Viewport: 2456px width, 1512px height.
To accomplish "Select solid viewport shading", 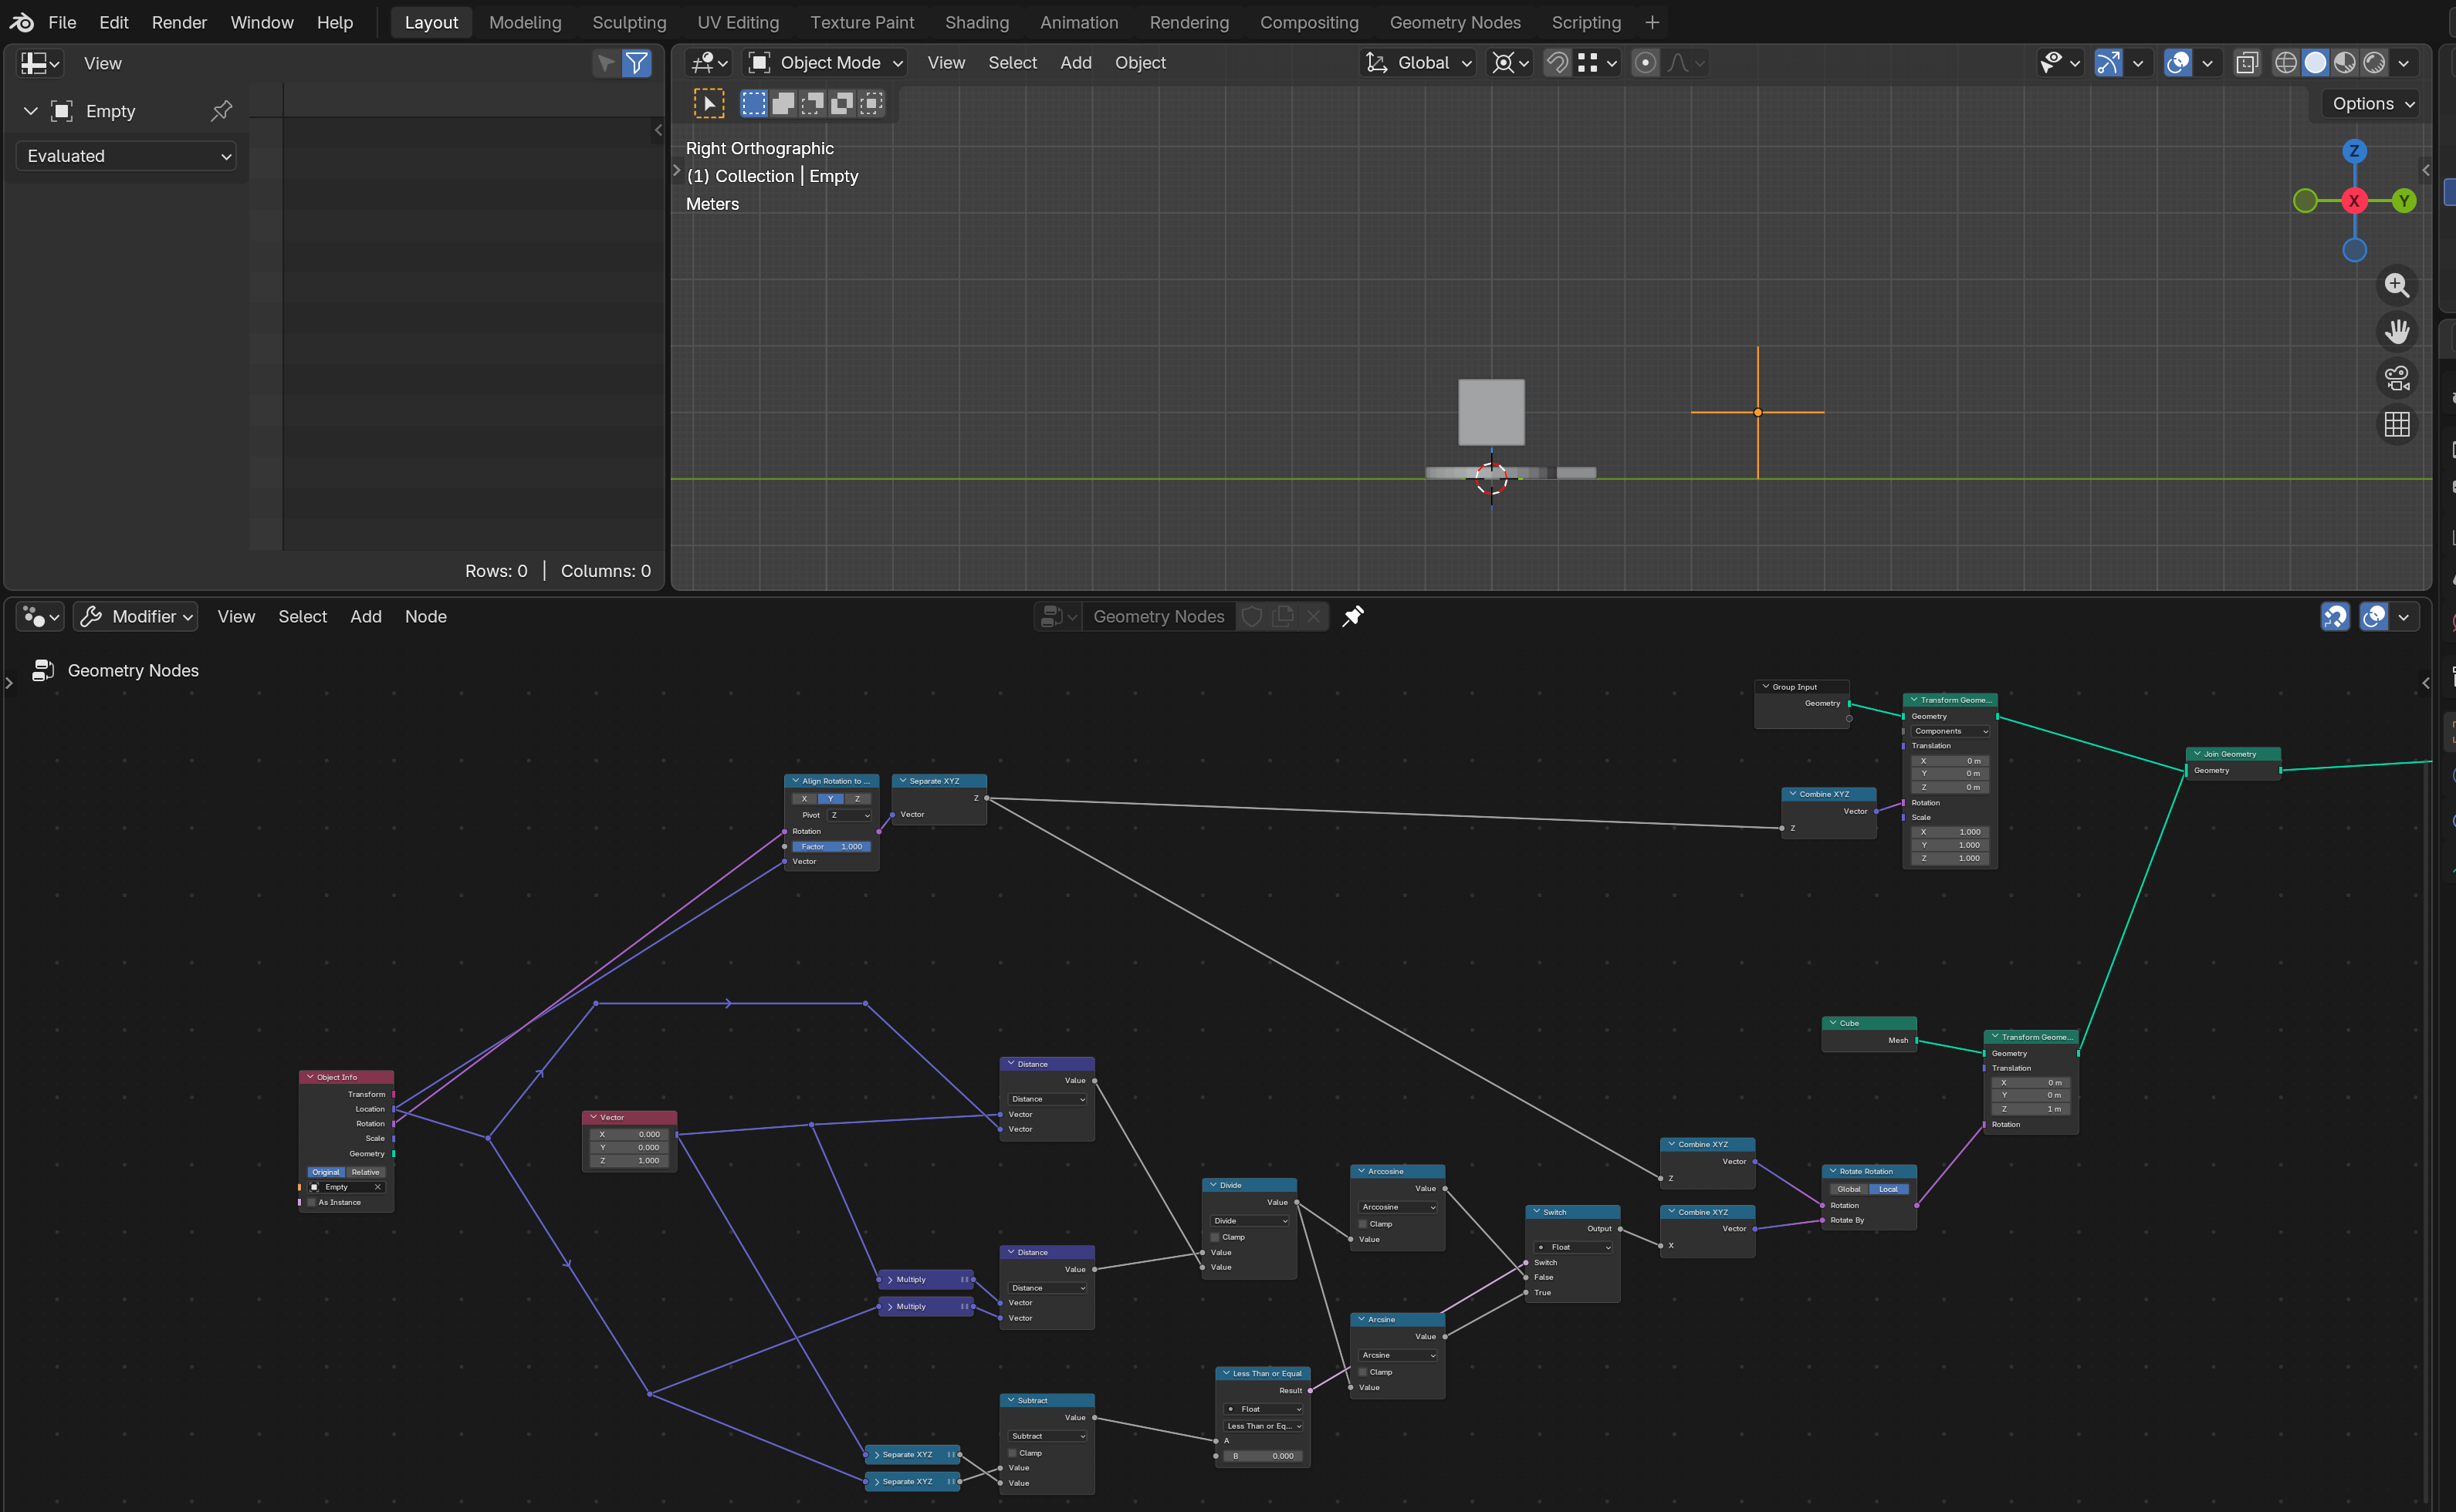I will point(2315,63).
